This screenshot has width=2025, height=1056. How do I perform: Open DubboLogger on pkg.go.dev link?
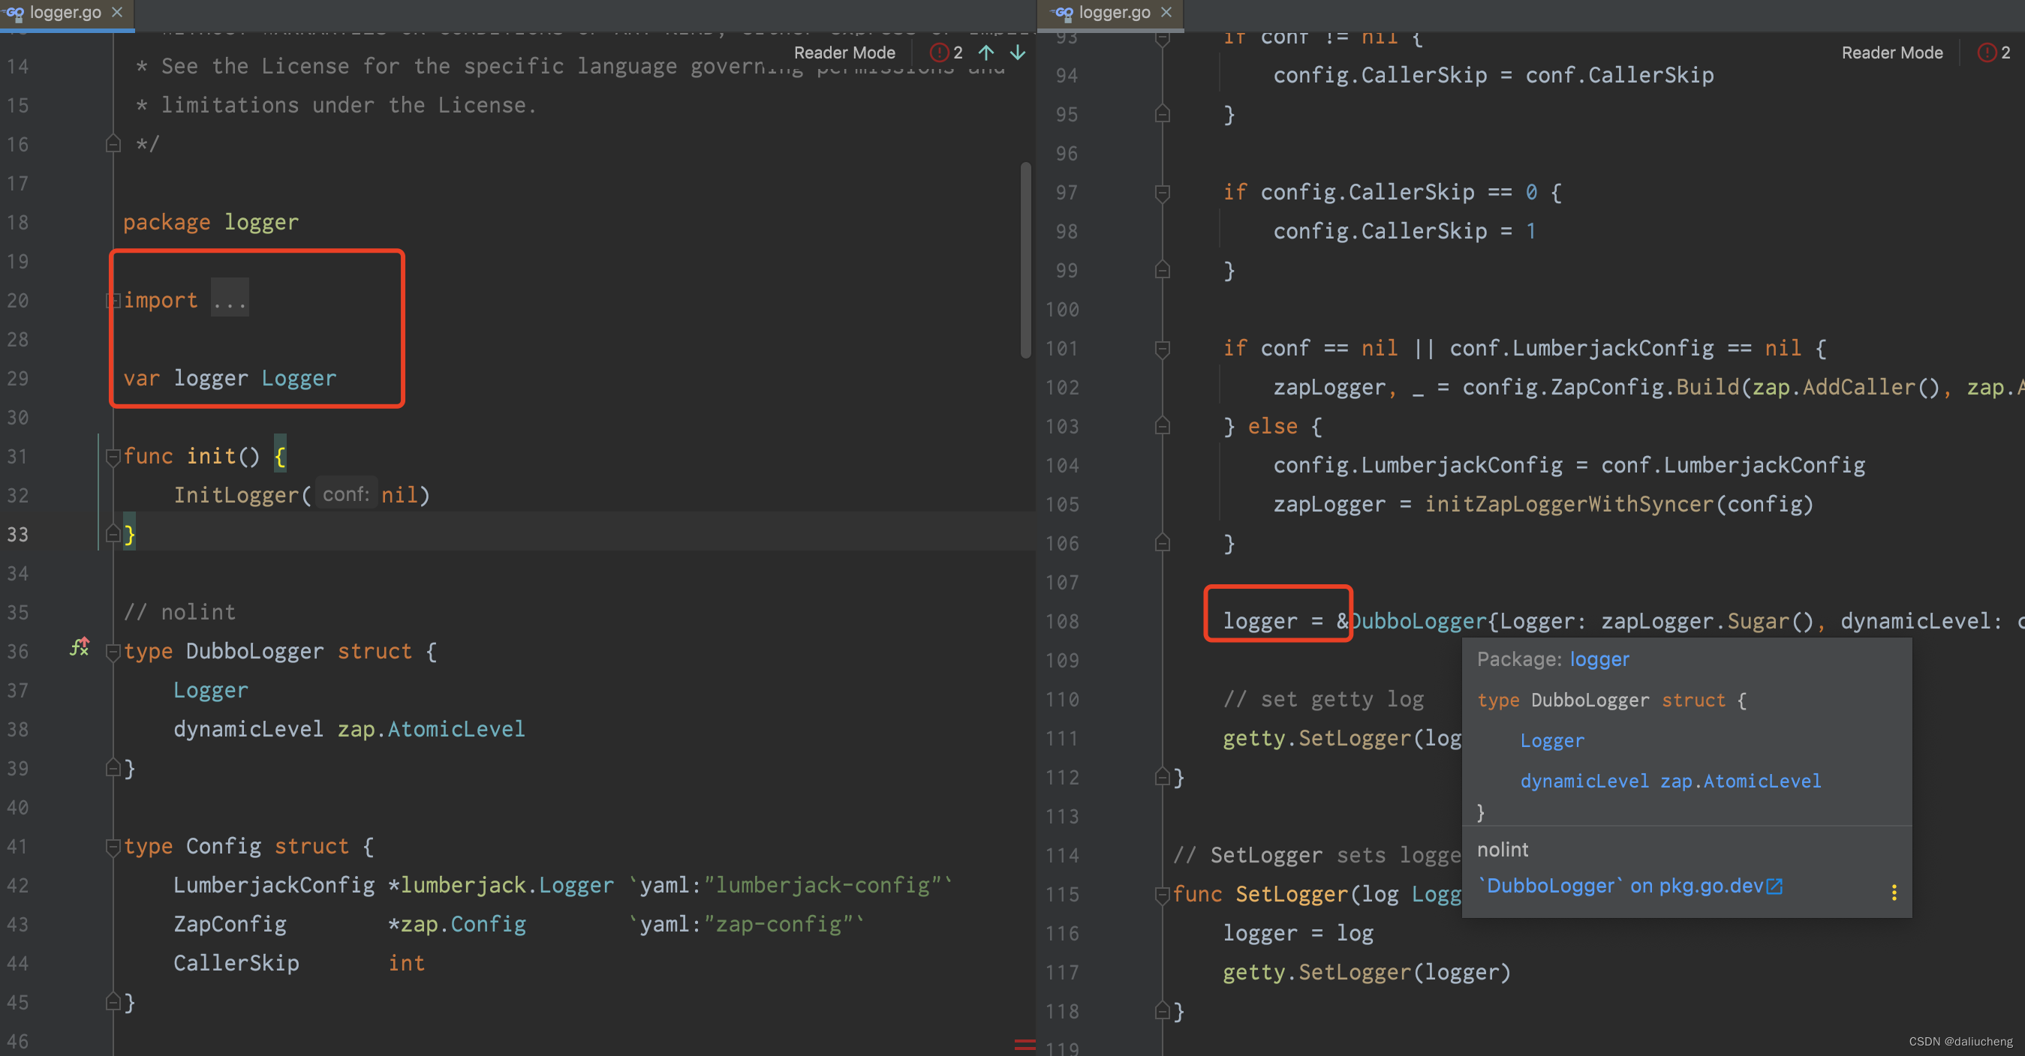click(1630, 886)
